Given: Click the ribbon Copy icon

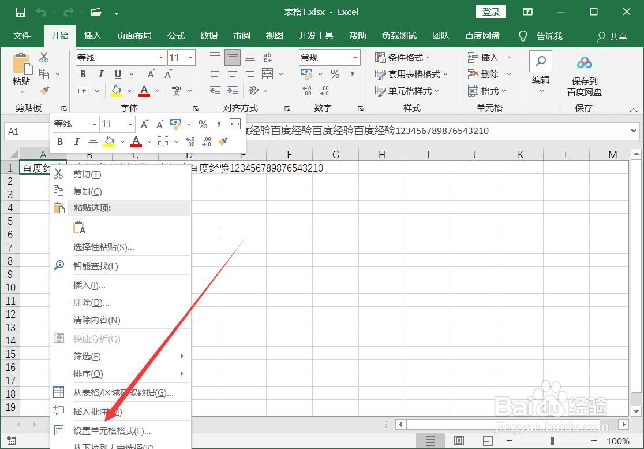Looking at the screenshot, I should click(44, 74).
